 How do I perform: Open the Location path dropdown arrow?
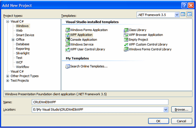(166, 110)
